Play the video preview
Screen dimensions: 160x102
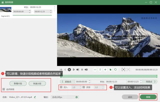pos(69,70)
